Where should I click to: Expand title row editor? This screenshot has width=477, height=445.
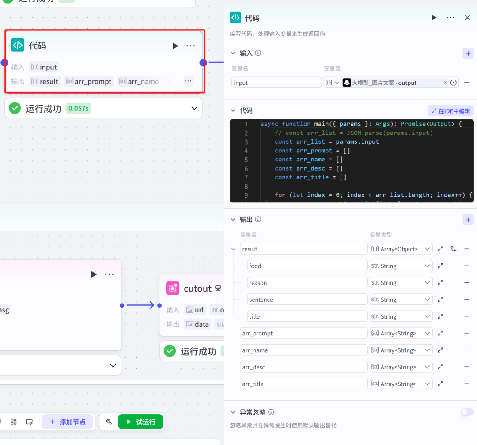(x=440, y=316)
